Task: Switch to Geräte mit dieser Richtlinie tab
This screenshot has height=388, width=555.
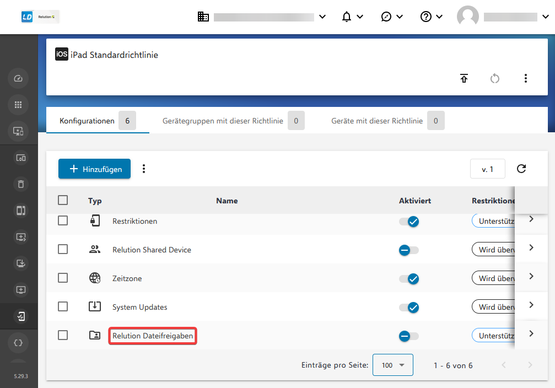Action: [387, 121]
